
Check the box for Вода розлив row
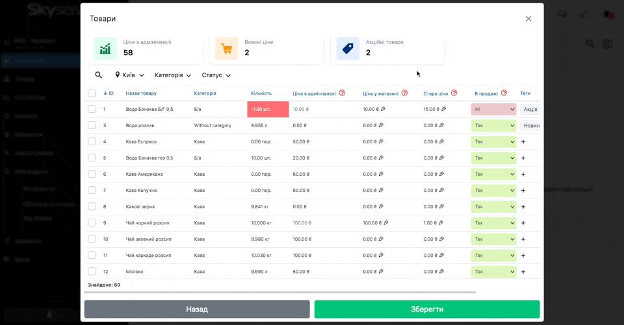click(x=92, y=125)
